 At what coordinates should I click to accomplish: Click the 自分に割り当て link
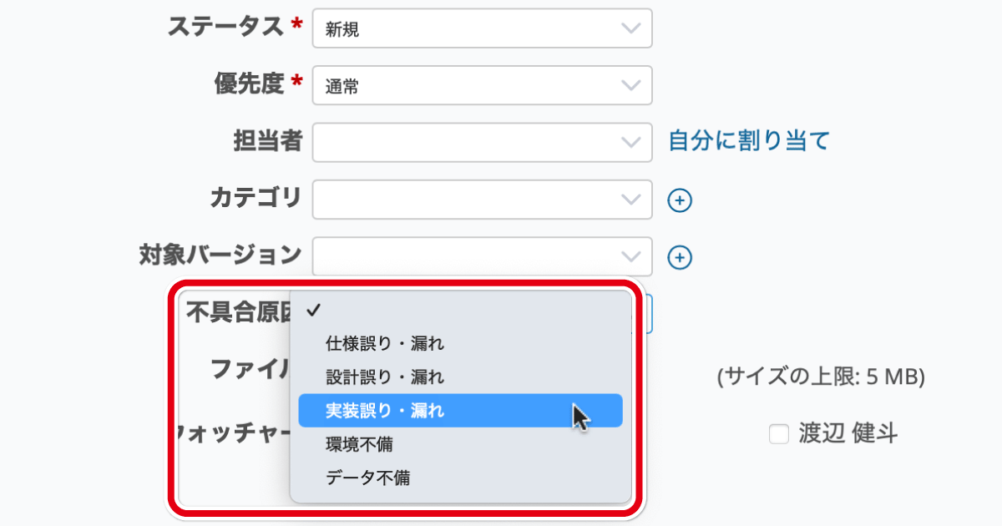pyautogui.click(x=749, y=140)
